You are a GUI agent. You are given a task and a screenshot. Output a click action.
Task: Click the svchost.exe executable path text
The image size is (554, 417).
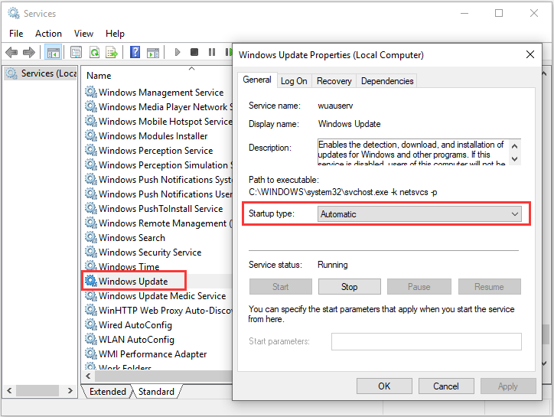pos(343,192)
